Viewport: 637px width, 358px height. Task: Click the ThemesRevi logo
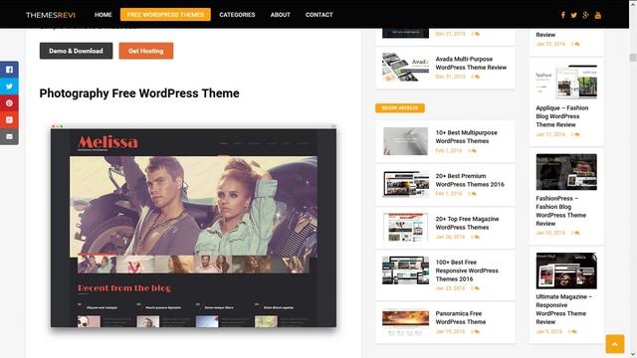pyautogui.click(x=51, y=15)
